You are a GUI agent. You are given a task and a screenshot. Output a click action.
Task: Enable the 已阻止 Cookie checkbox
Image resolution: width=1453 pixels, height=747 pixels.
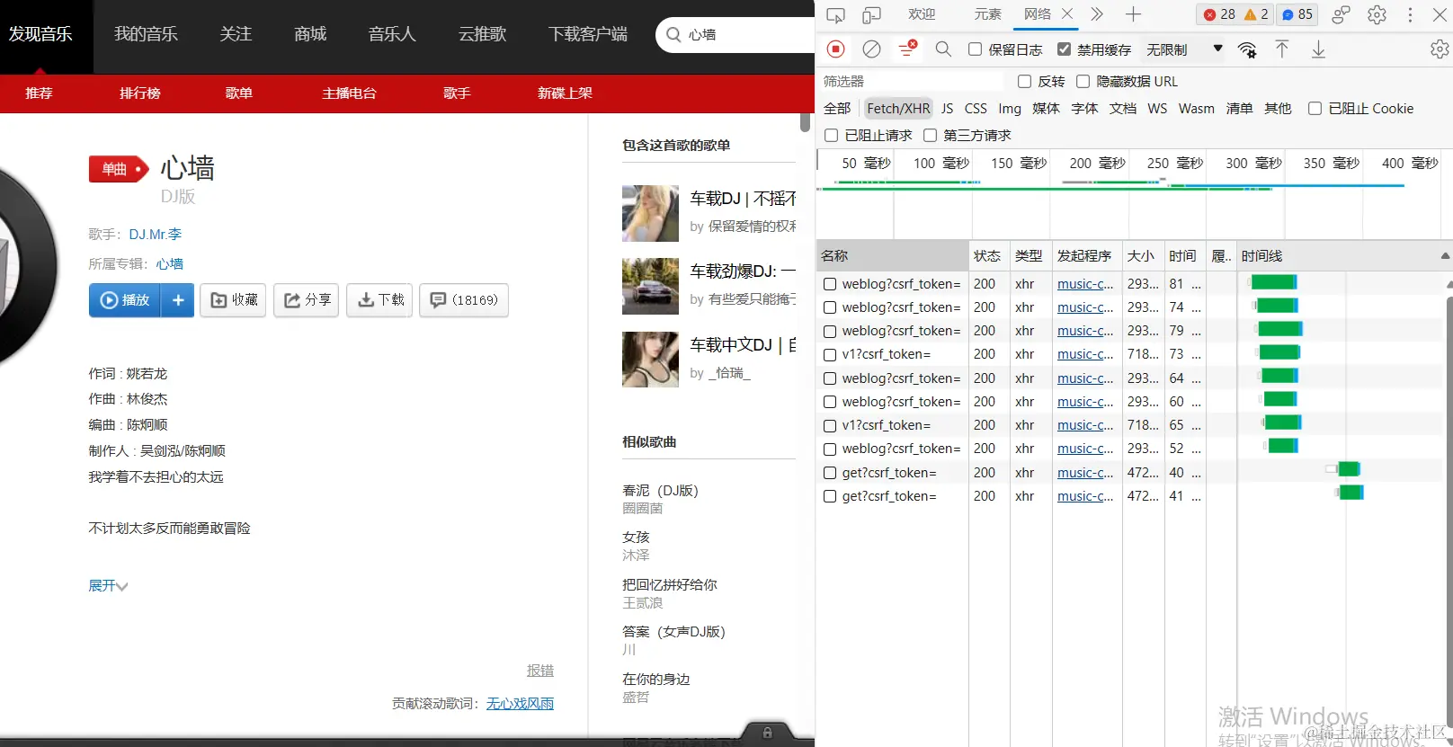(x=1315, y=108)
